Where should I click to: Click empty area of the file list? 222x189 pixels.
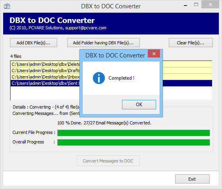(45, 93)
